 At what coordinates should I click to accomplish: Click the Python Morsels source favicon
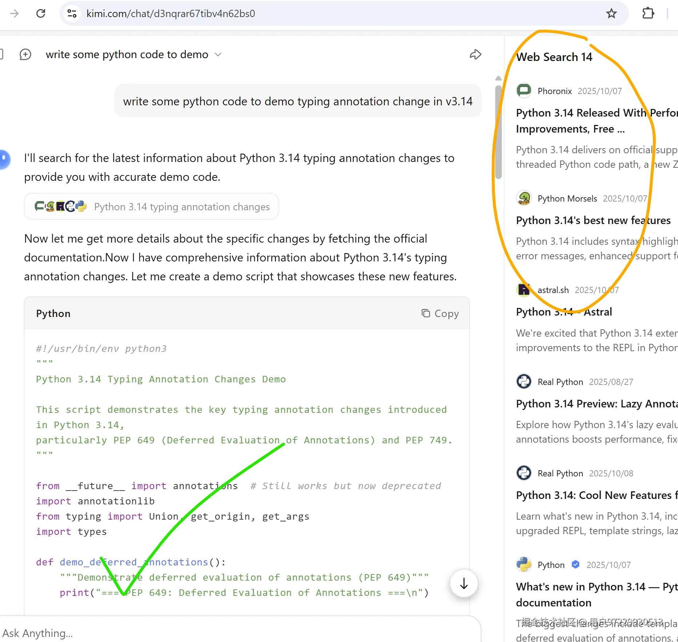click(524, 198)
